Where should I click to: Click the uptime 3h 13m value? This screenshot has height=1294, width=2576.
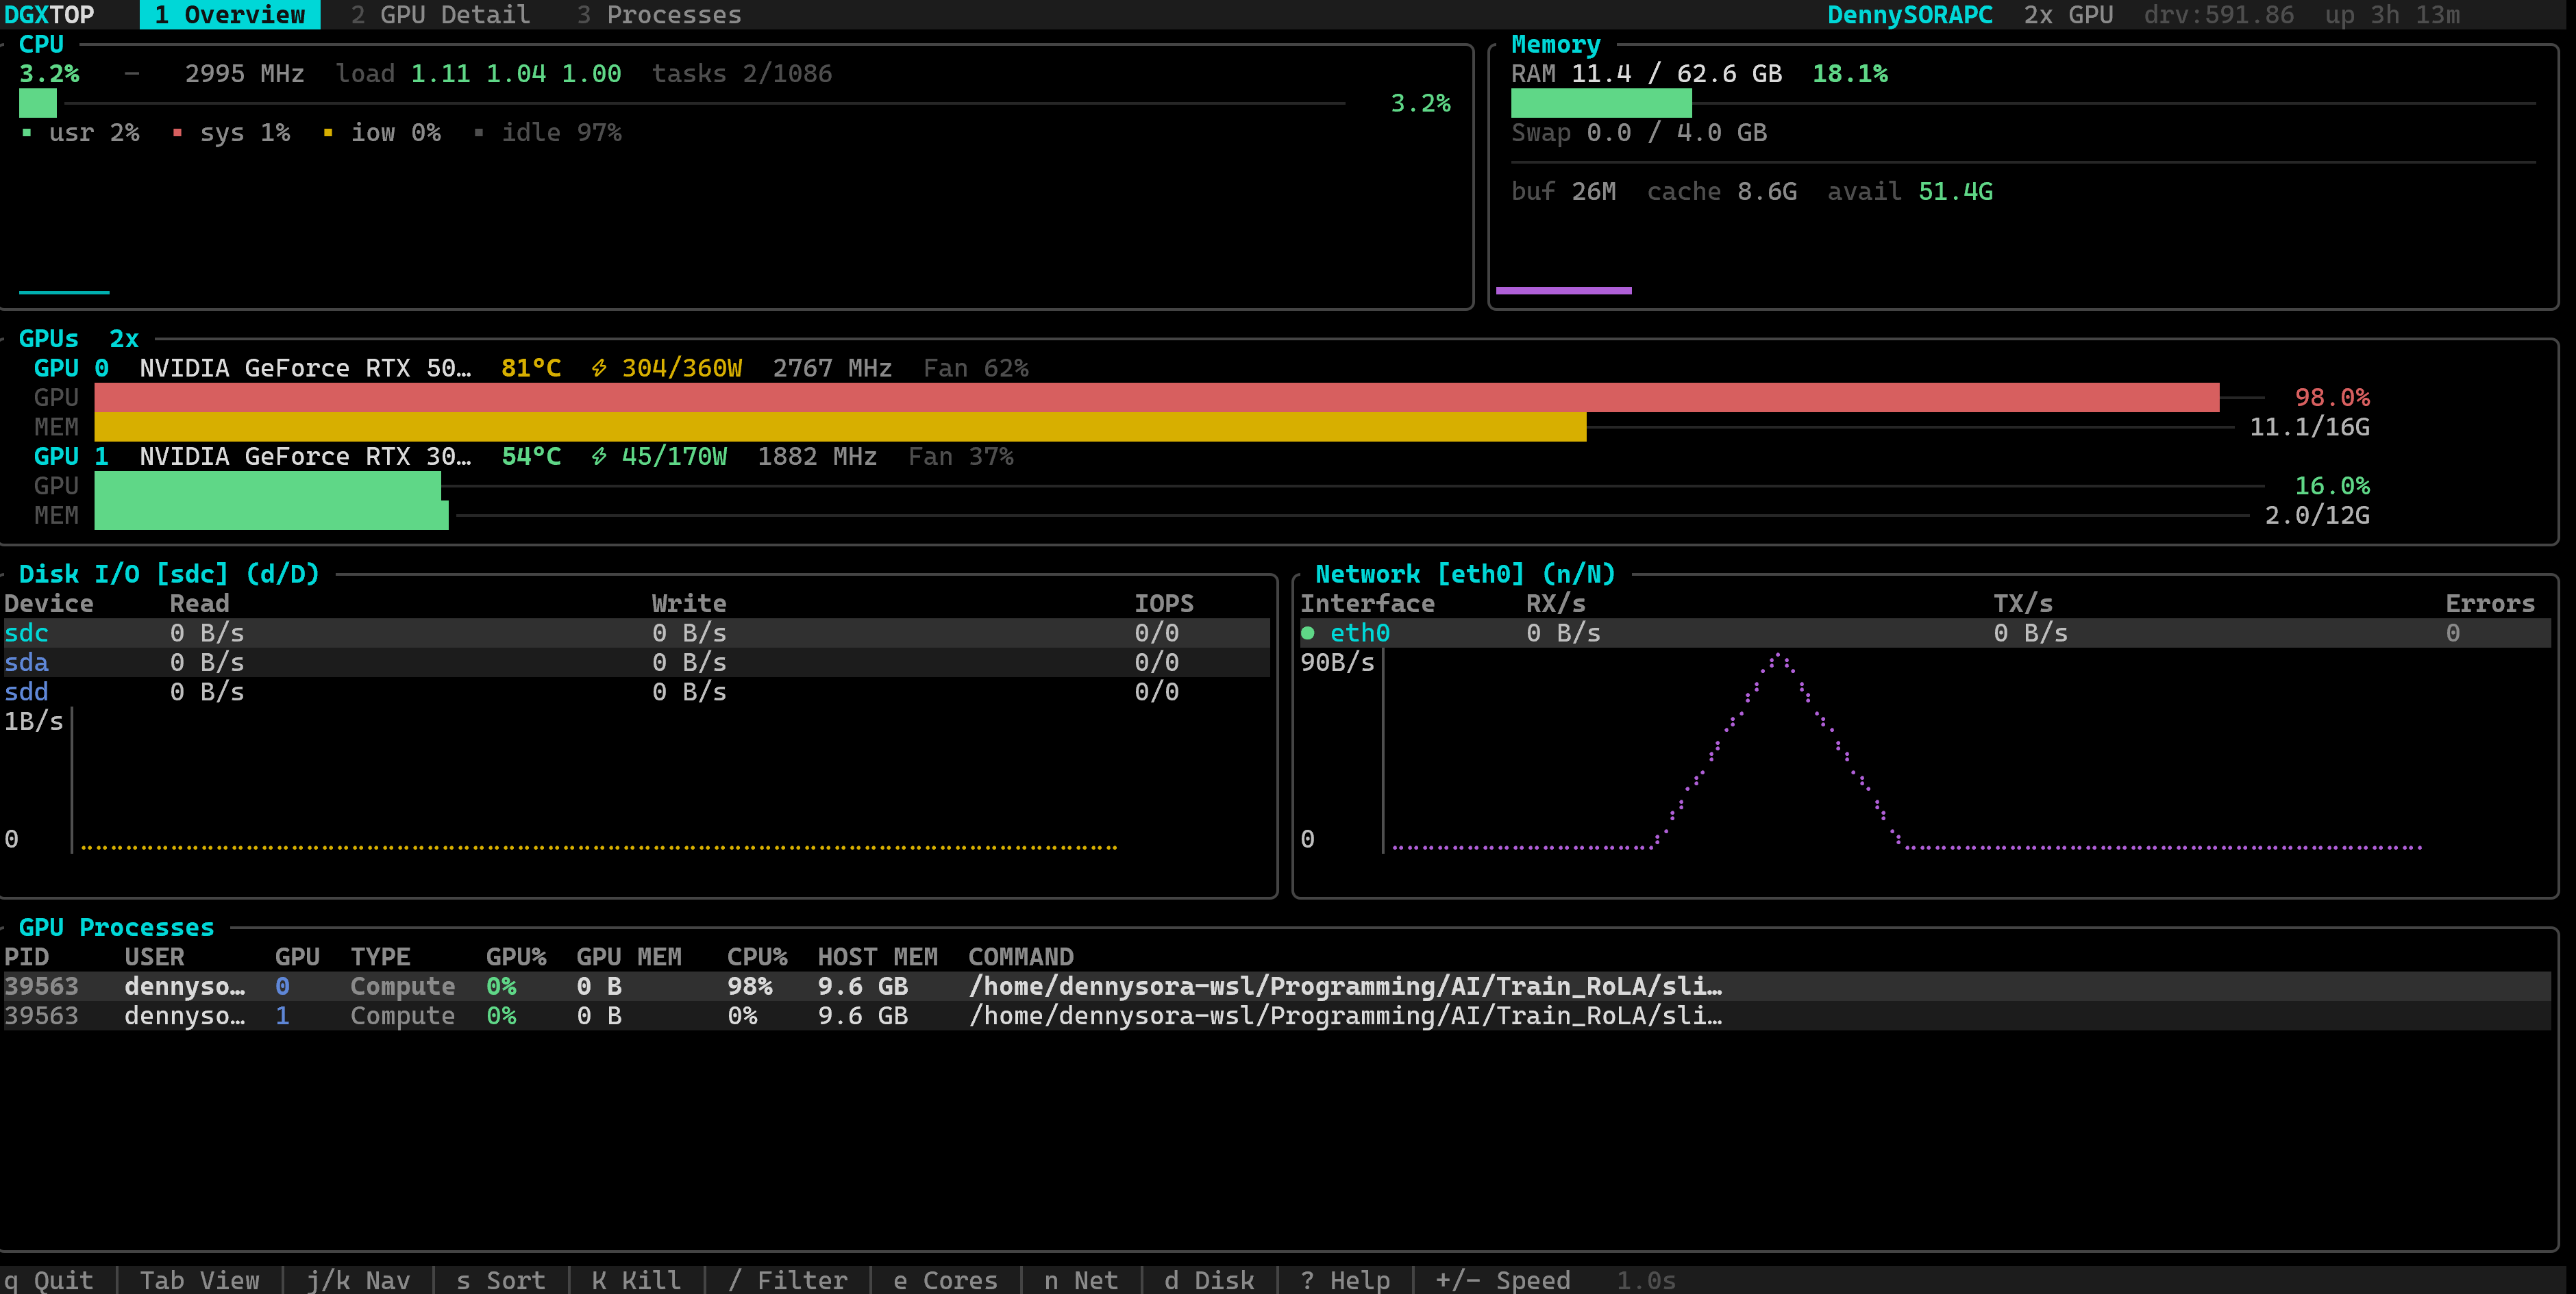pos(2415,15)
